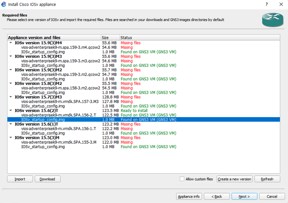Click the Download button
This screenshot has width=288, height=203.
pyautogui.click(x=47, y=179)
